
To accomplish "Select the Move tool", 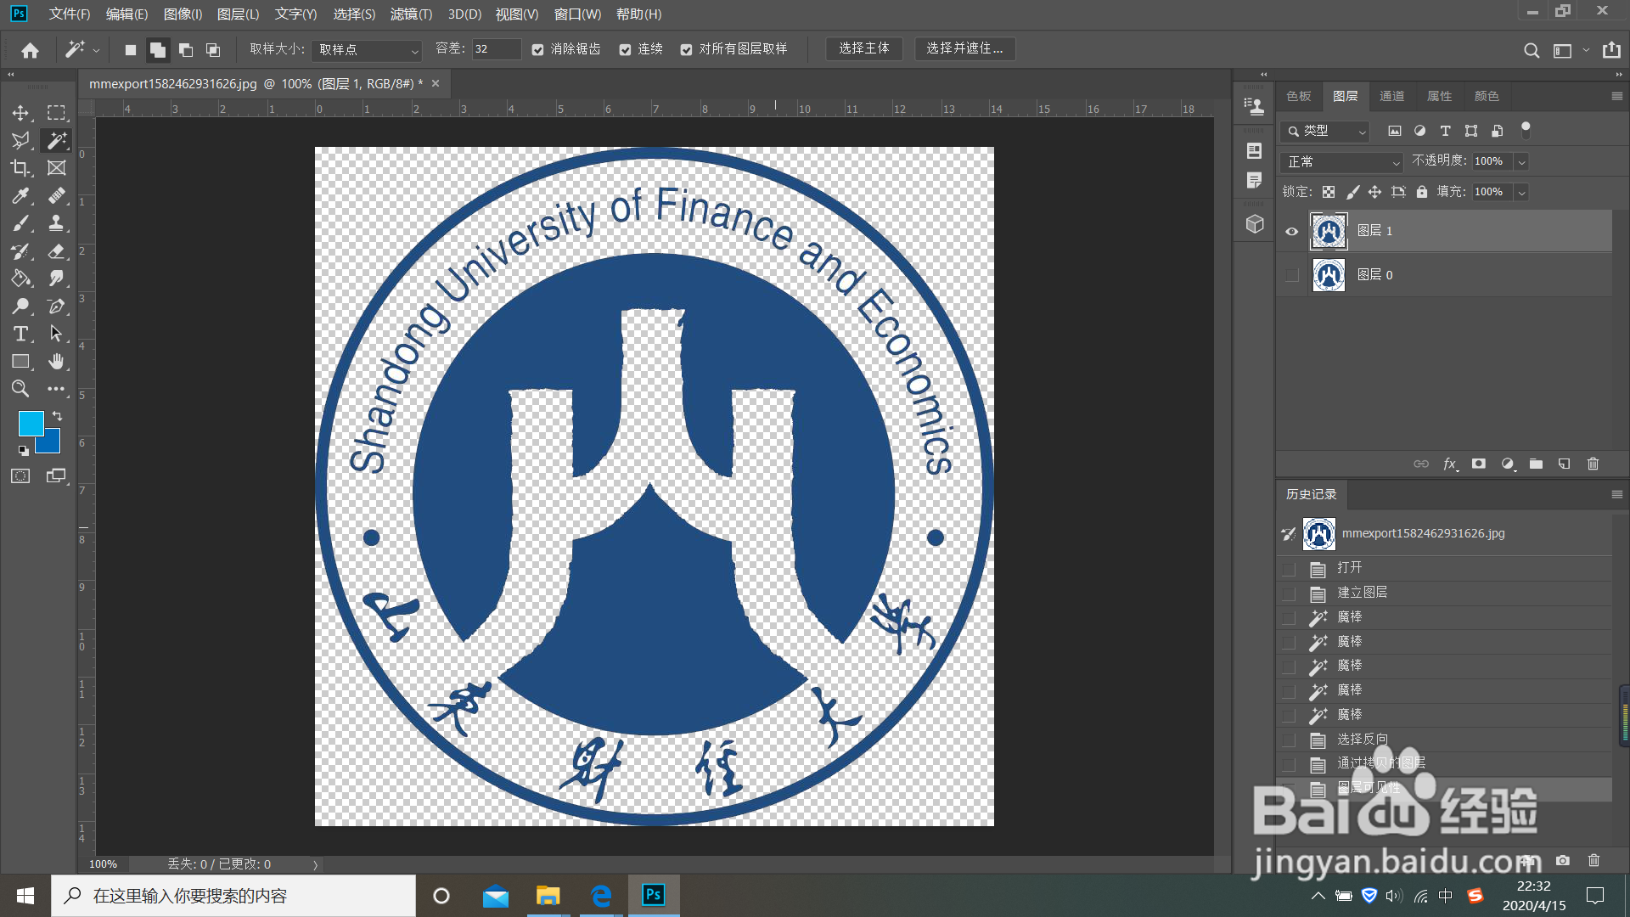I will [20, 113].
